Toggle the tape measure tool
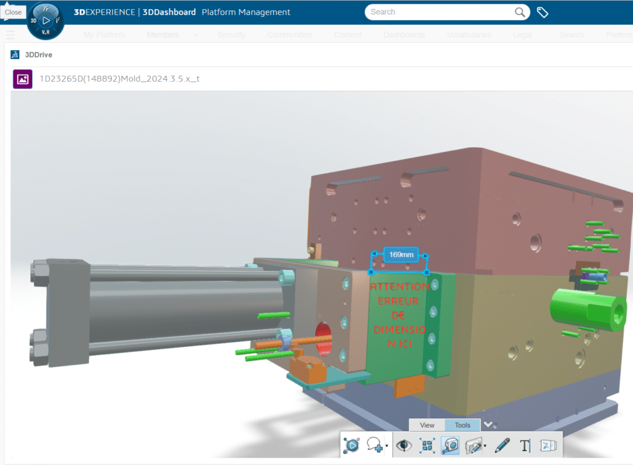The height and width of the screenshot is (465, 633). [x=450, y=445]
